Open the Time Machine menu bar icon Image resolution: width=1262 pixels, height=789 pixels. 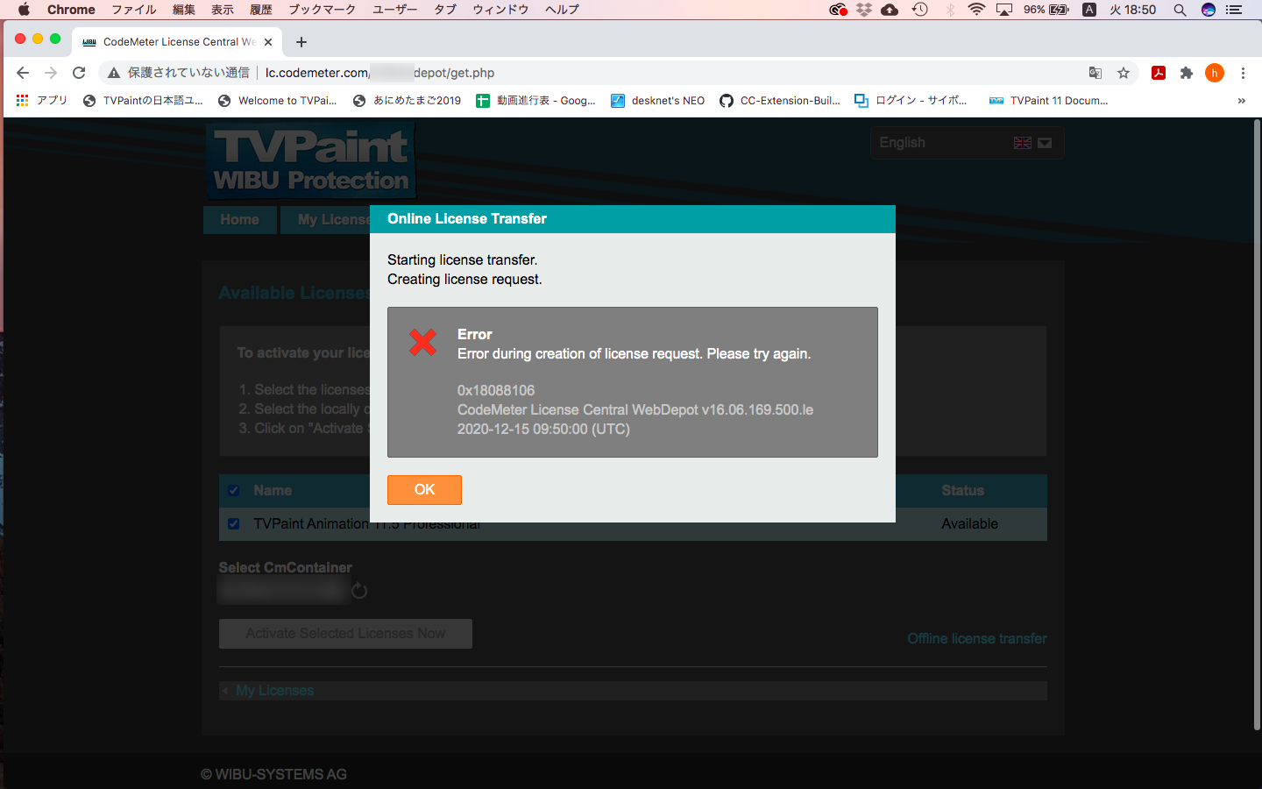tap(919, 10)
